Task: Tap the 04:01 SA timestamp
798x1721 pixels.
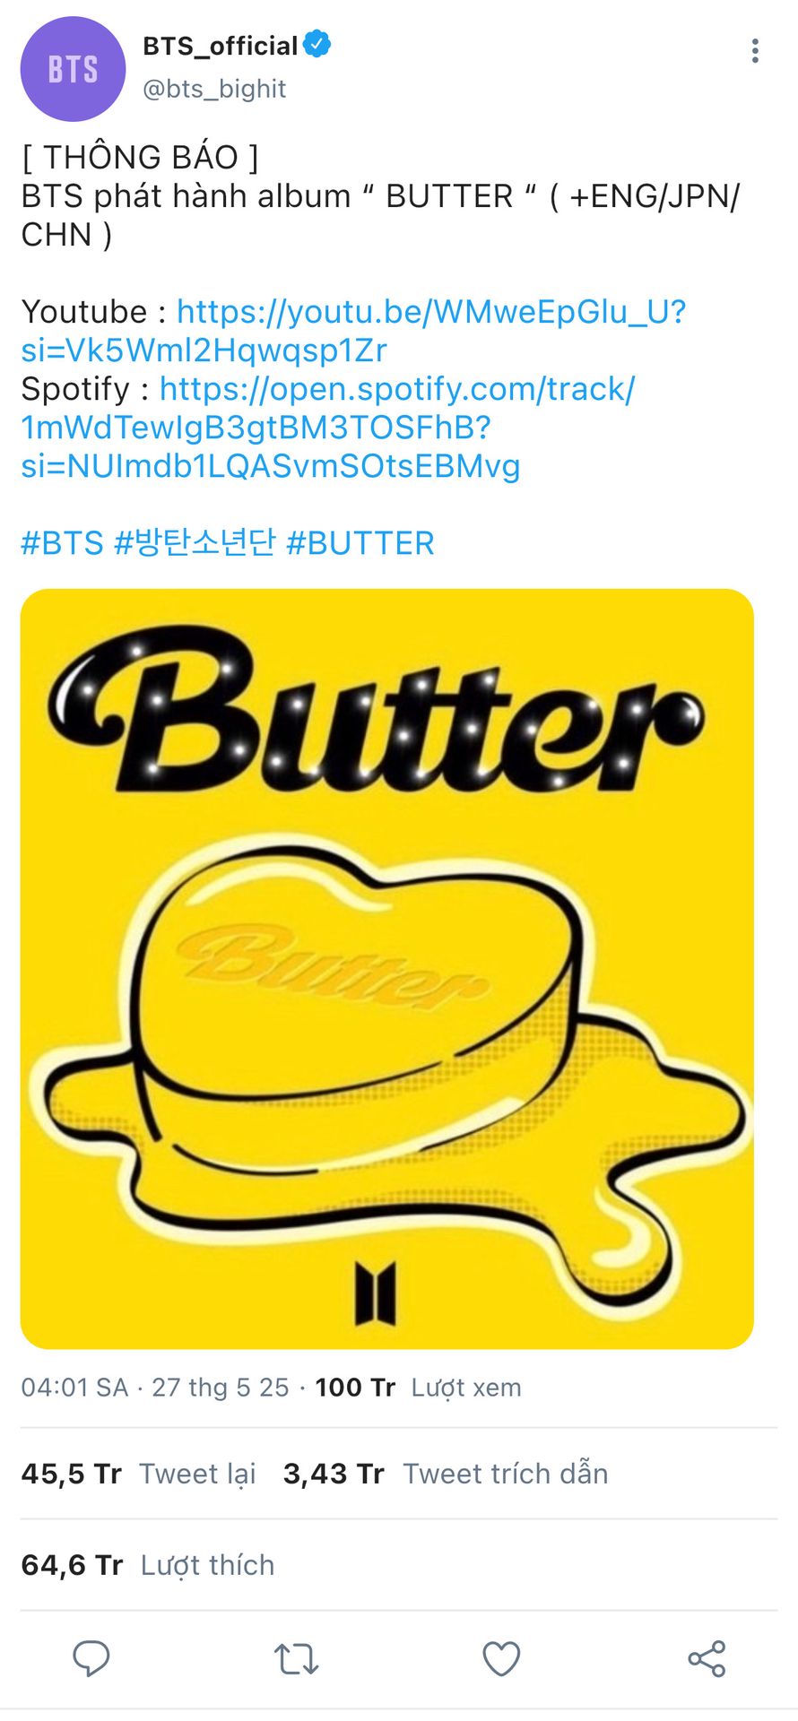Action: (74, 1388)
